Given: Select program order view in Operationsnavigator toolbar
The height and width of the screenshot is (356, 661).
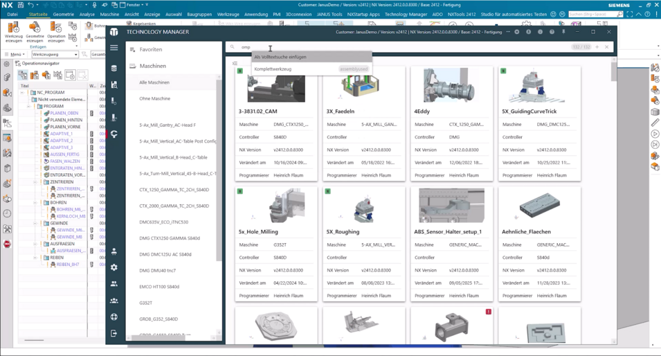Looking at the screenshot, I should click(22, 75).
